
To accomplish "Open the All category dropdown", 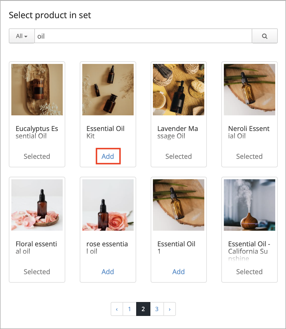I will (22, 36).
